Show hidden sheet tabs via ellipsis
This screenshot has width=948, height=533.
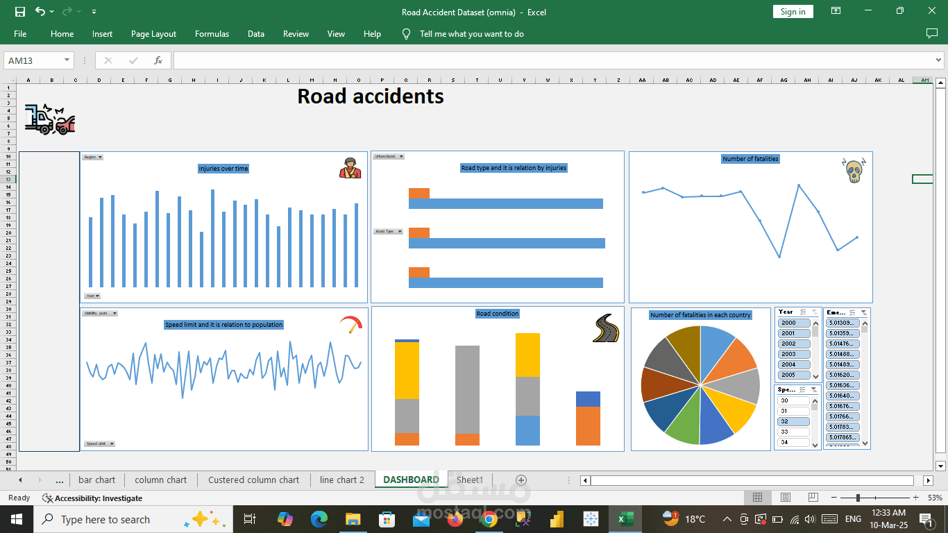[59, 480]
